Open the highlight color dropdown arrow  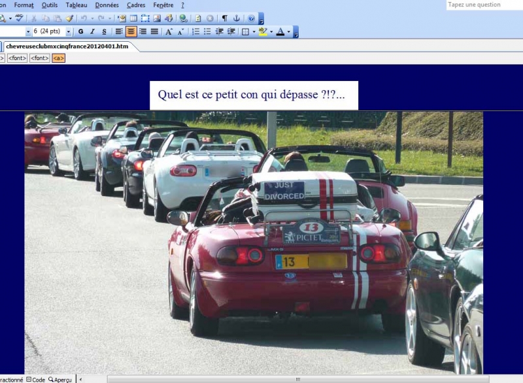point(271,31)
